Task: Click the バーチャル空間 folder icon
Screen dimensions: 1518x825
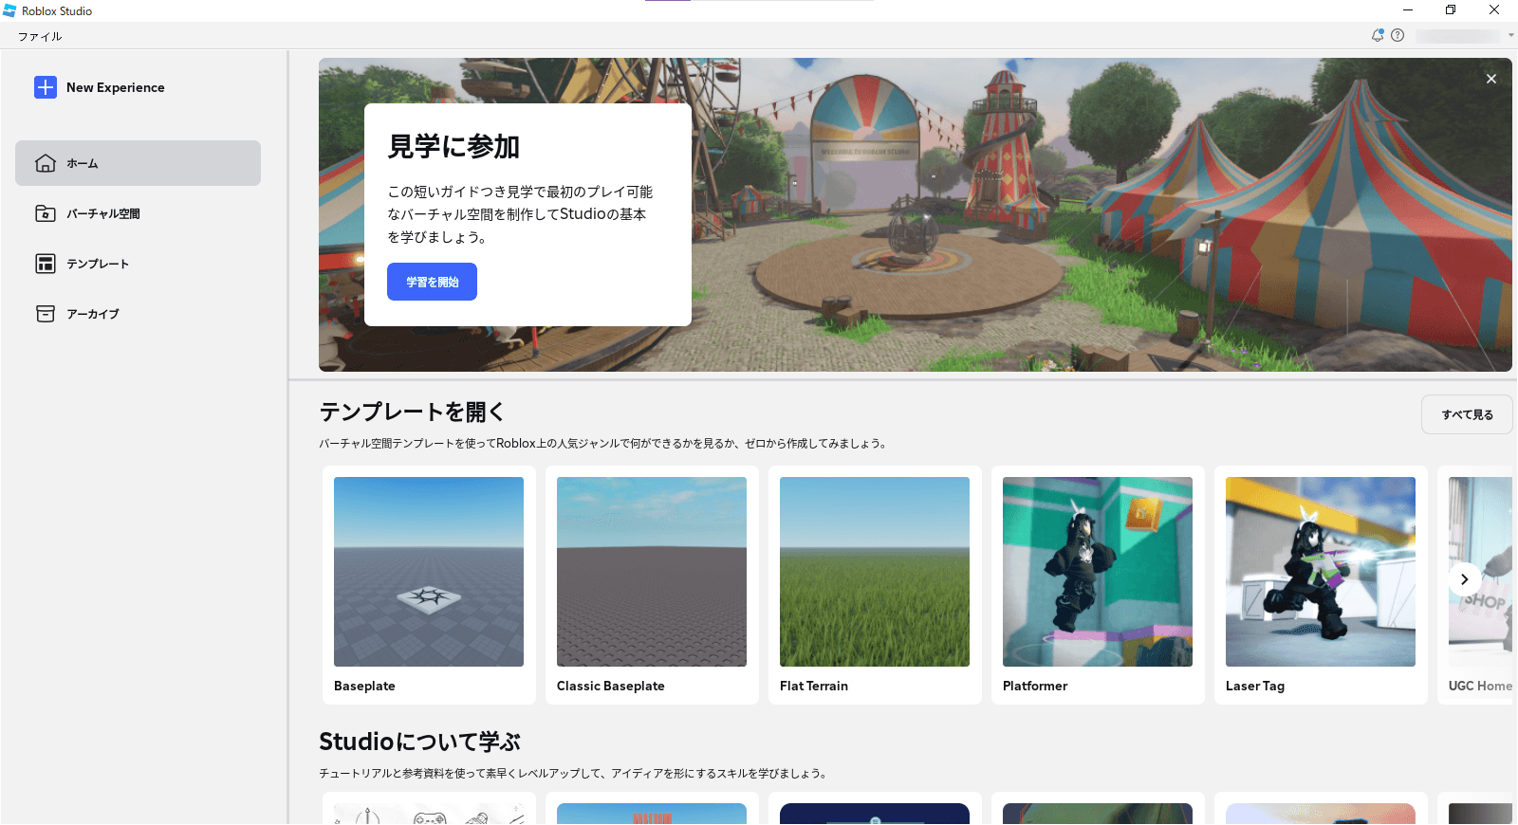Action: pos(45,213)
